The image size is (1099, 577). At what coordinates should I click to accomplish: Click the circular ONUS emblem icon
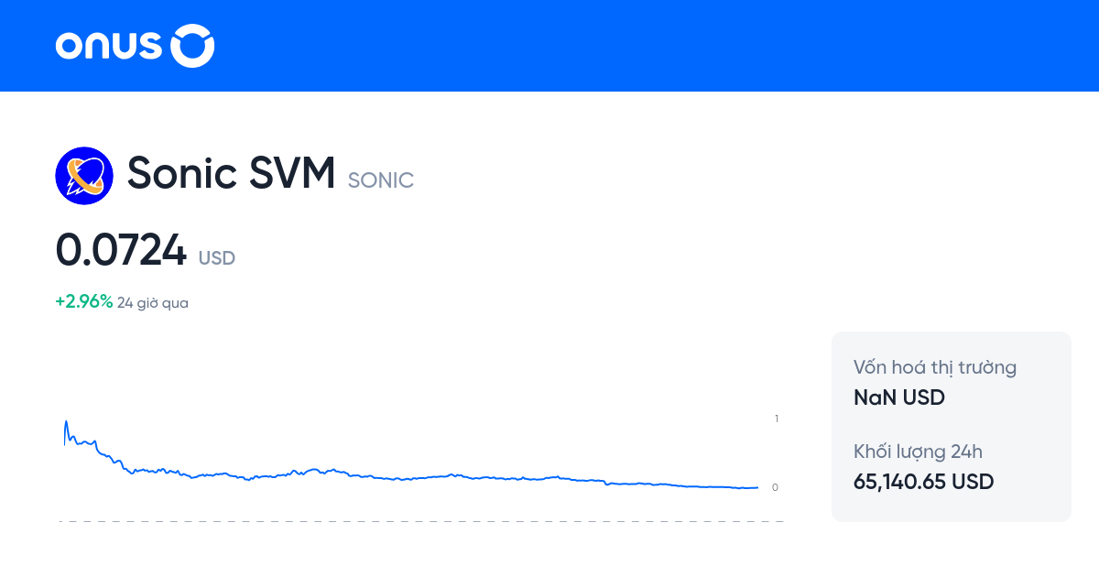click(x=192, y=46)
